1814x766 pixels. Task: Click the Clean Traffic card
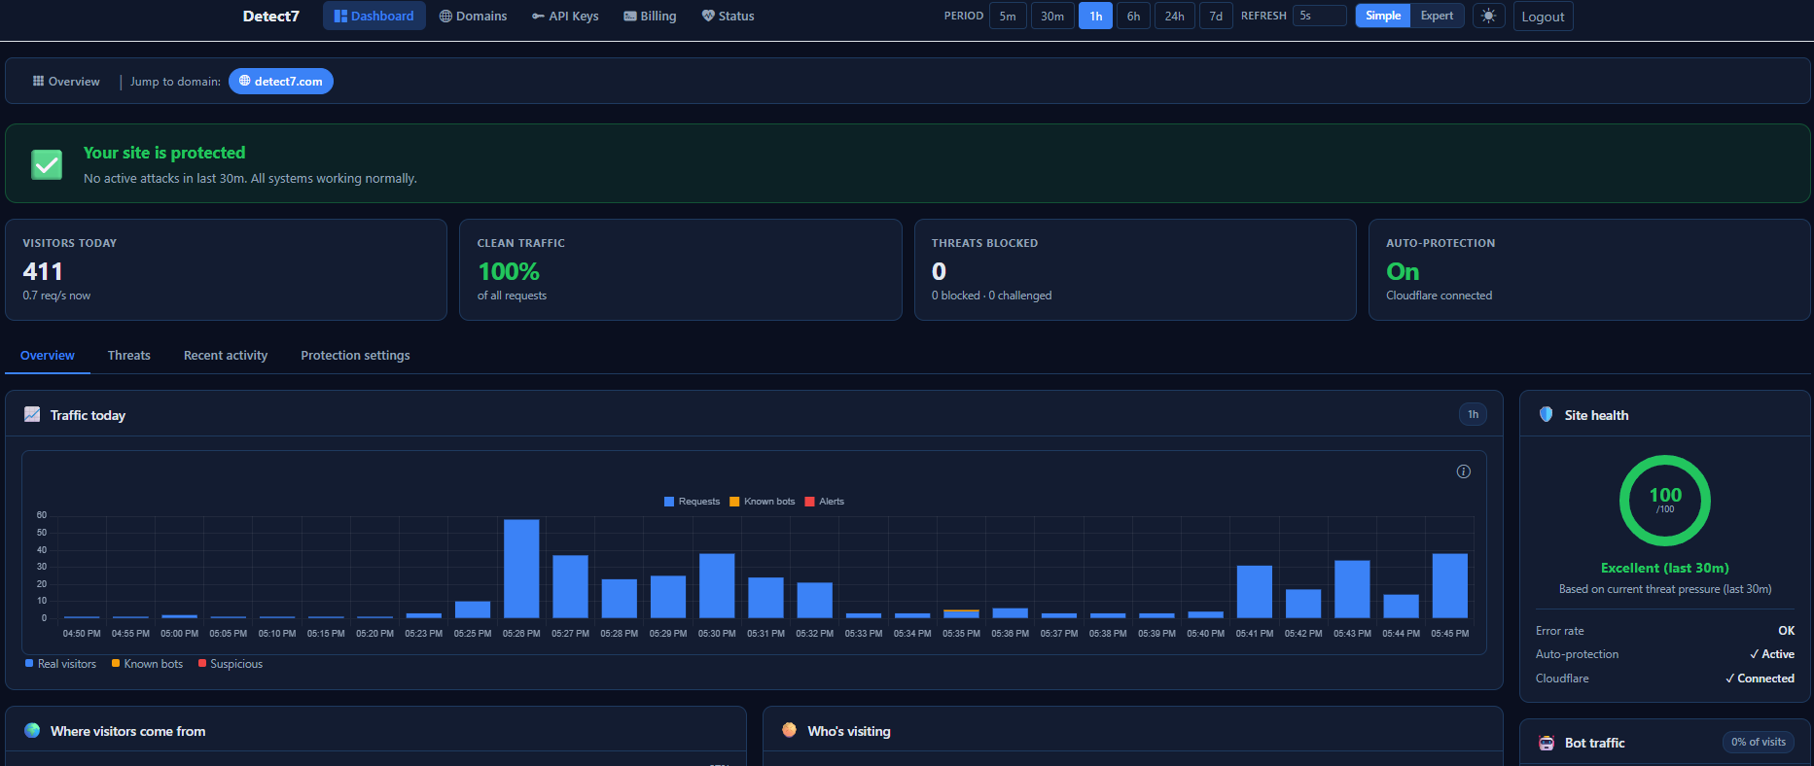pos(680,269)
